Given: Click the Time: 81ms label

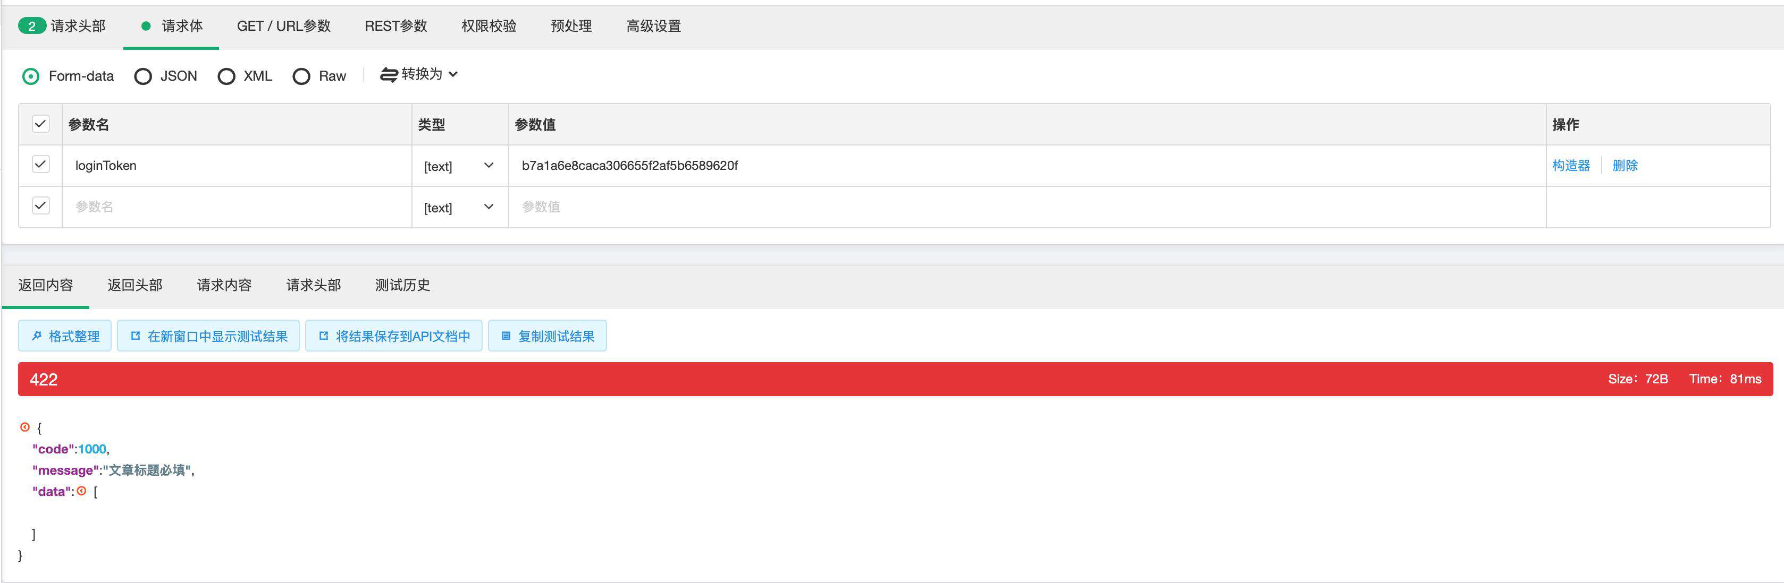Looking at the screenshot, I should coord(1725,379).
